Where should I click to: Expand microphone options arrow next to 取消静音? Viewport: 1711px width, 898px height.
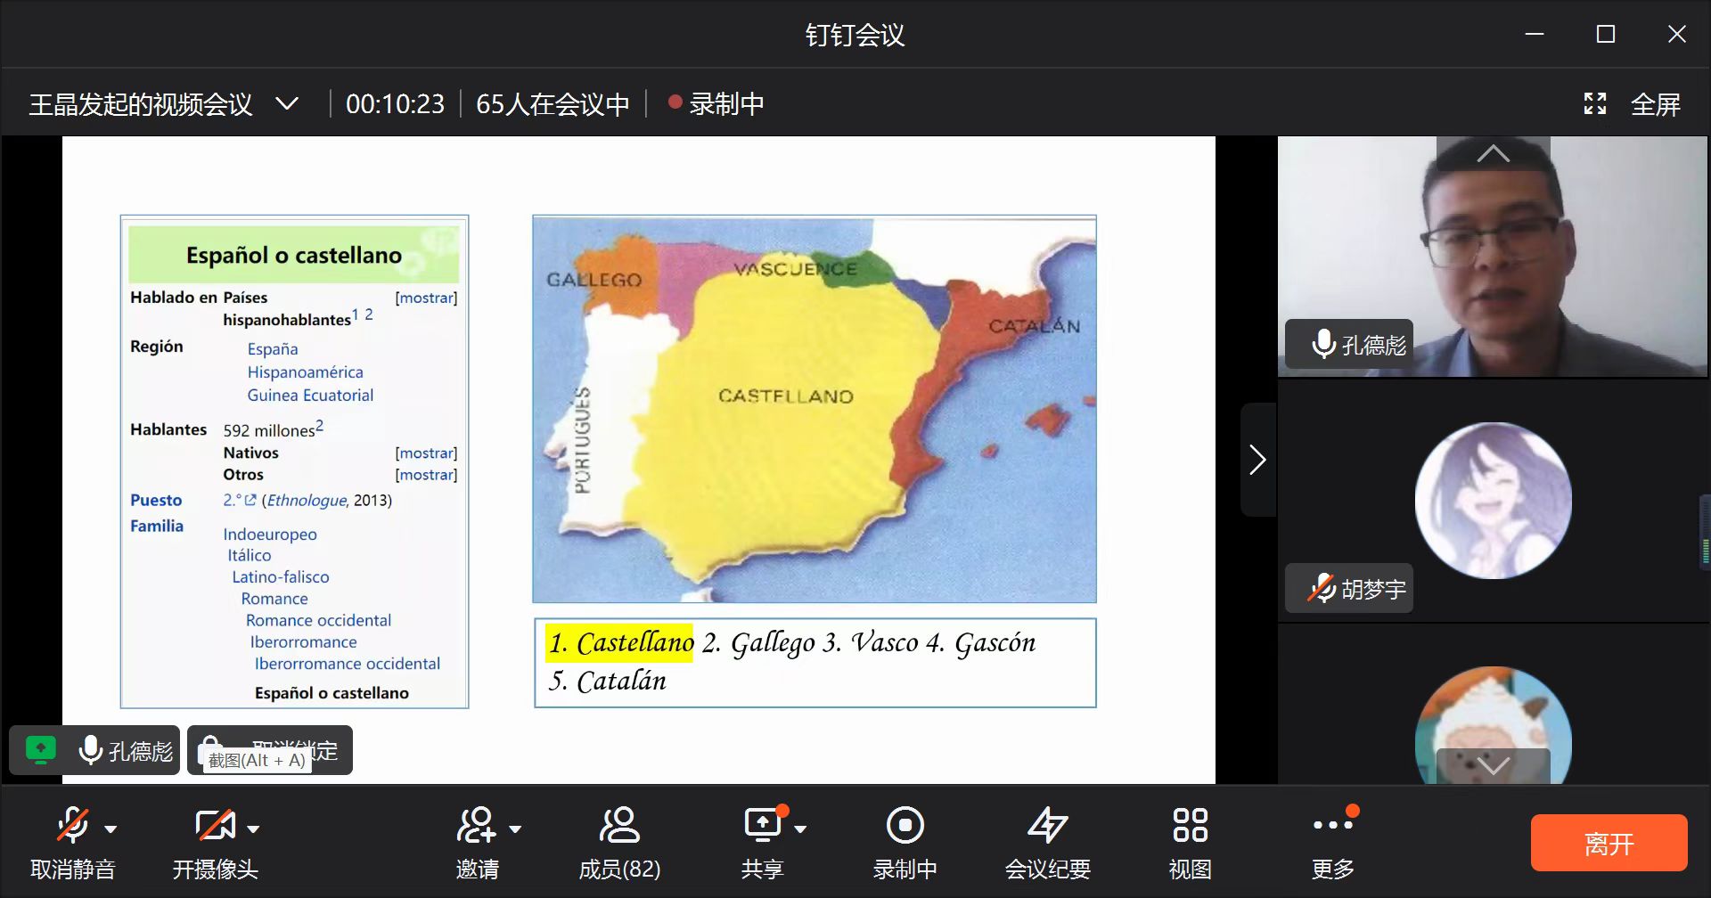(x=111, y=829)
